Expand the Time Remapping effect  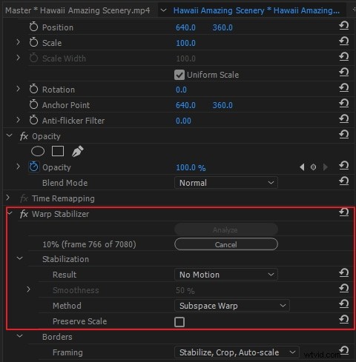click(7, 198)
